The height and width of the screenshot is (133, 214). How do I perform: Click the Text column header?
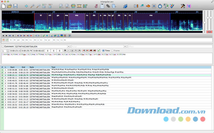pos(53,67)
